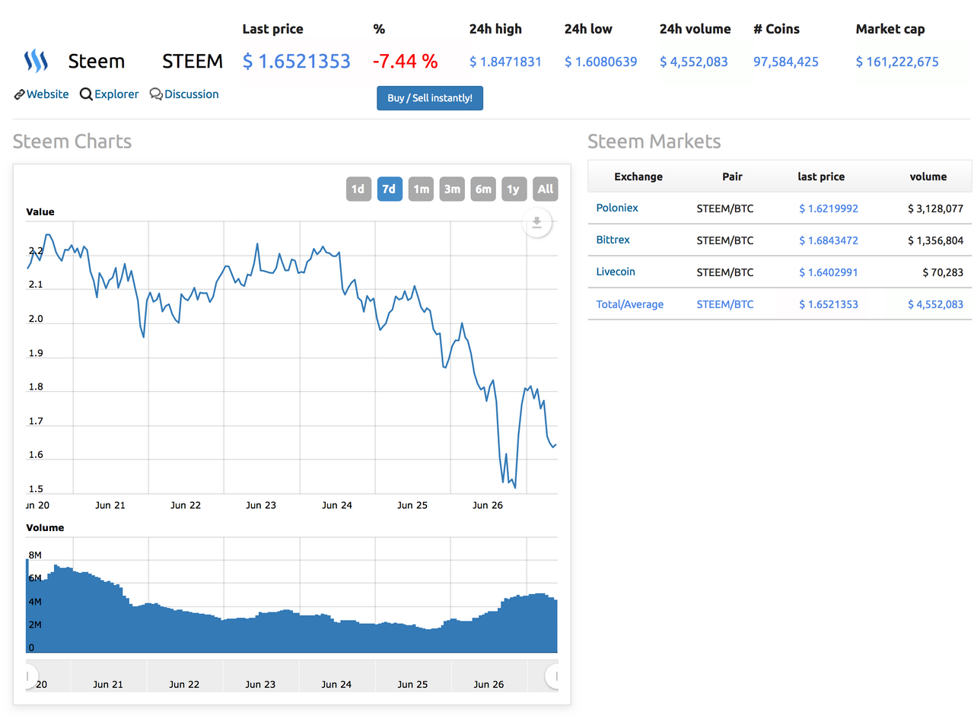Switch chart range to 1d
This screenshot has width=974, height=725.
(358, 189)
